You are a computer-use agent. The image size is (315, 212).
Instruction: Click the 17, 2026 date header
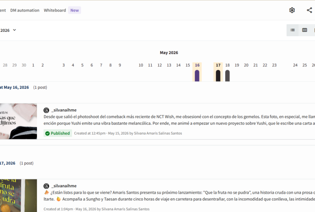tap(7, 163)
